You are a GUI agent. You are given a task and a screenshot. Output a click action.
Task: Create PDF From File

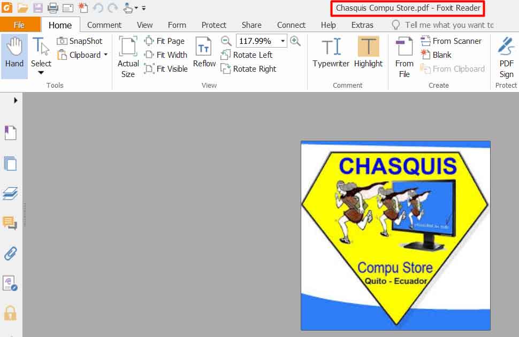click(x=404, y=57)
